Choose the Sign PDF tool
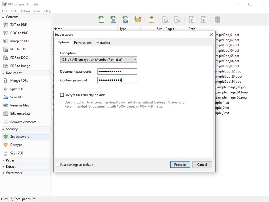Viewport: 269px width, 202px height. (18, 153)
